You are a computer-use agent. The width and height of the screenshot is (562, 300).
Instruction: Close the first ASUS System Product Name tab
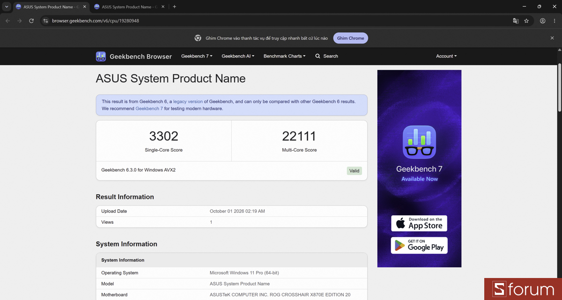pyautogui.click(x=84, y=7)
